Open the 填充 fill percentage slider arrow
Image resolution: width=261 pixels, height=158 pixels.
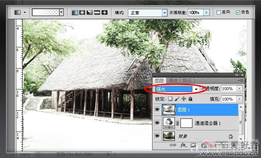pyautogui.click(x=239, y=99)
